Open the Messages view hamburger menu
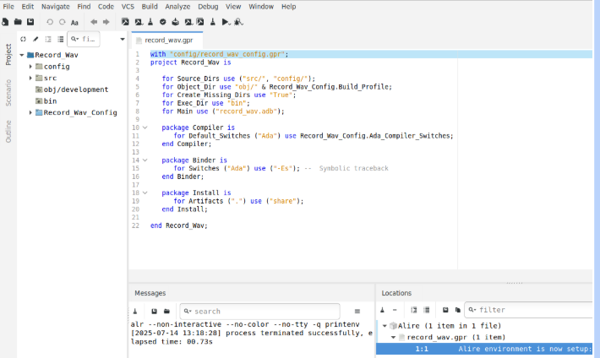Viewport: 600px width, 358px height. click(x=357, y=311)
